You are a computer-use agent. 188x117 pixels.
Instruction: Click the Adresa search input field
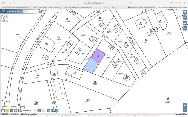pos(30,11)
